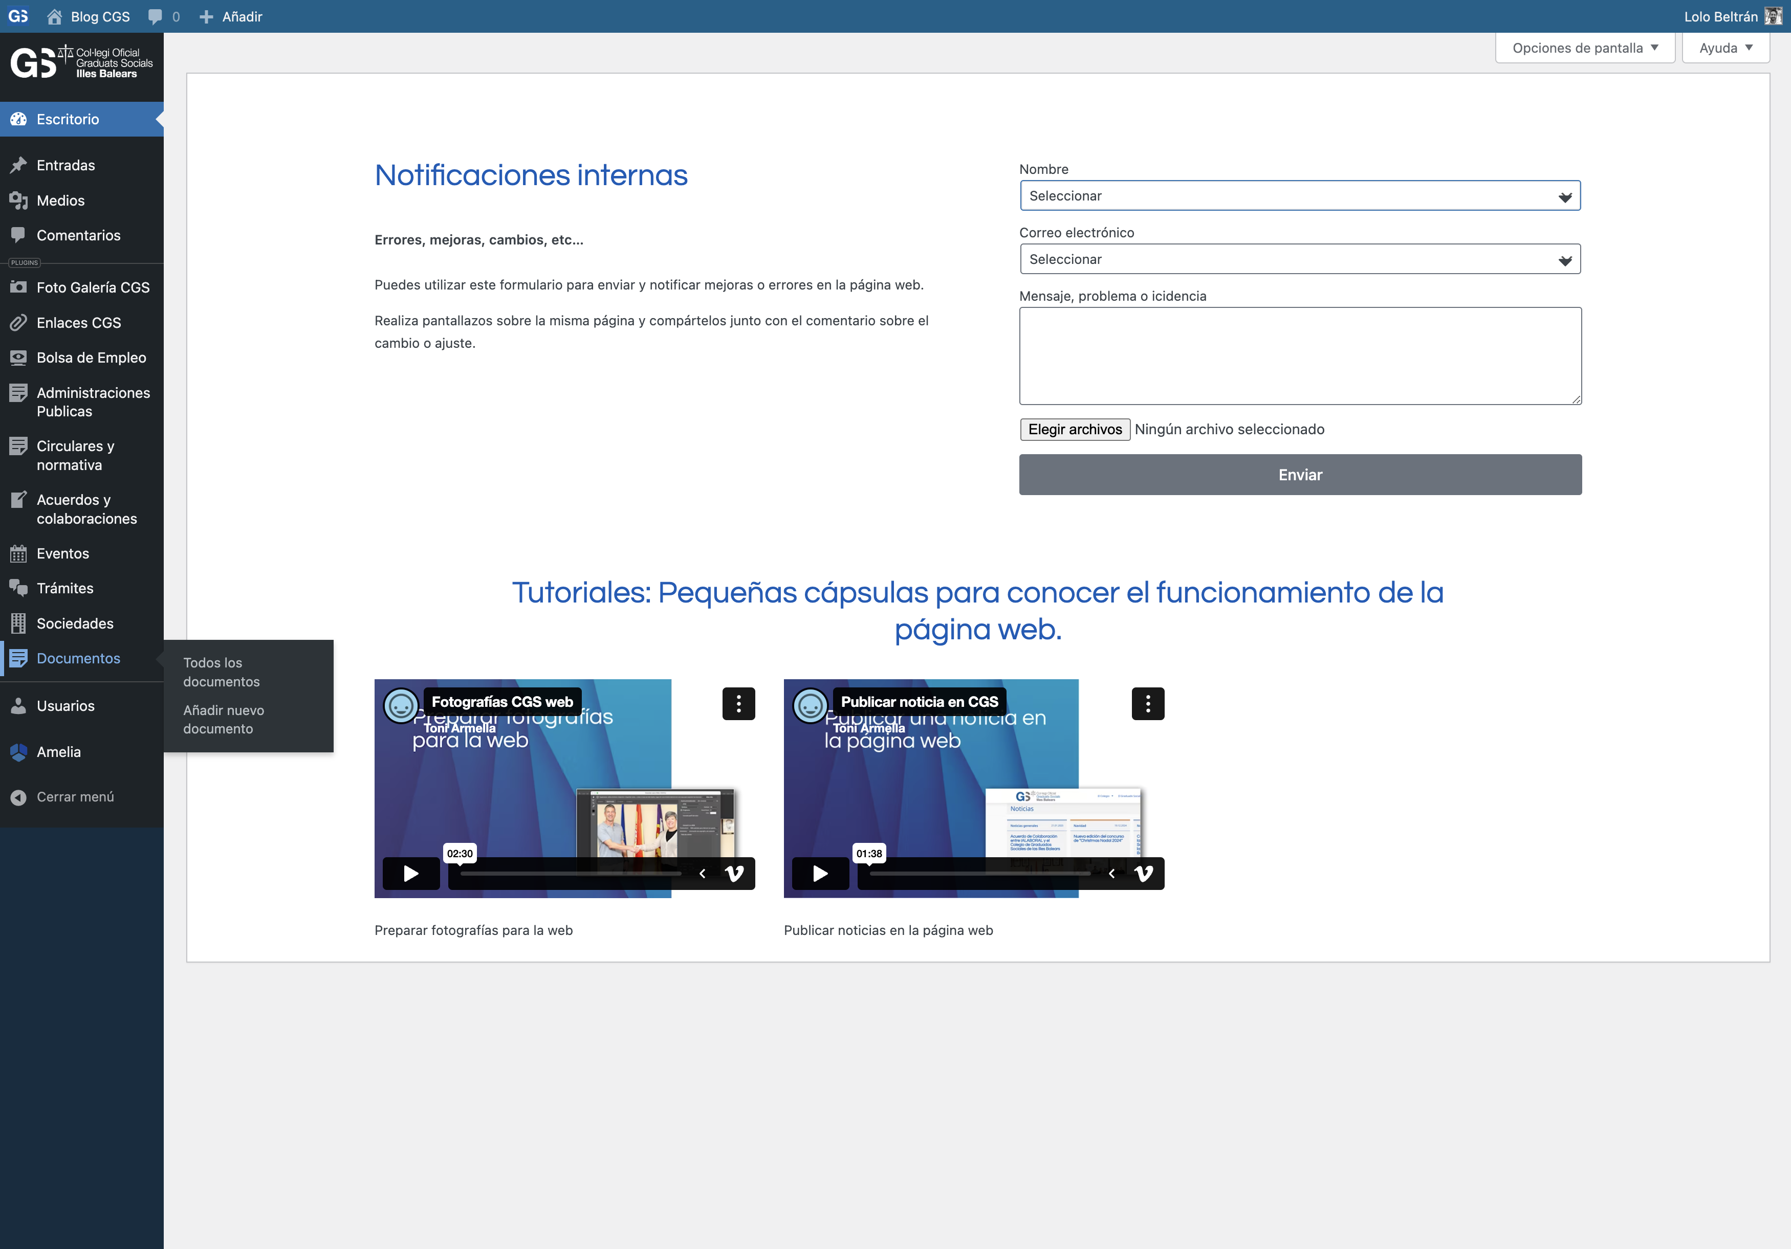
Task: Open Lolo Beltrán user avatar
Action: (1772, 16)
